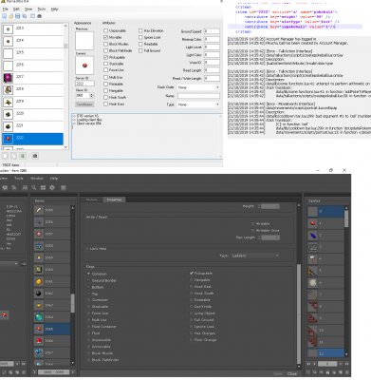This screenshot has width=371, height=380.
Task: Click the play animation icon in Object Builder toolbar
Action: click(52, 188)
